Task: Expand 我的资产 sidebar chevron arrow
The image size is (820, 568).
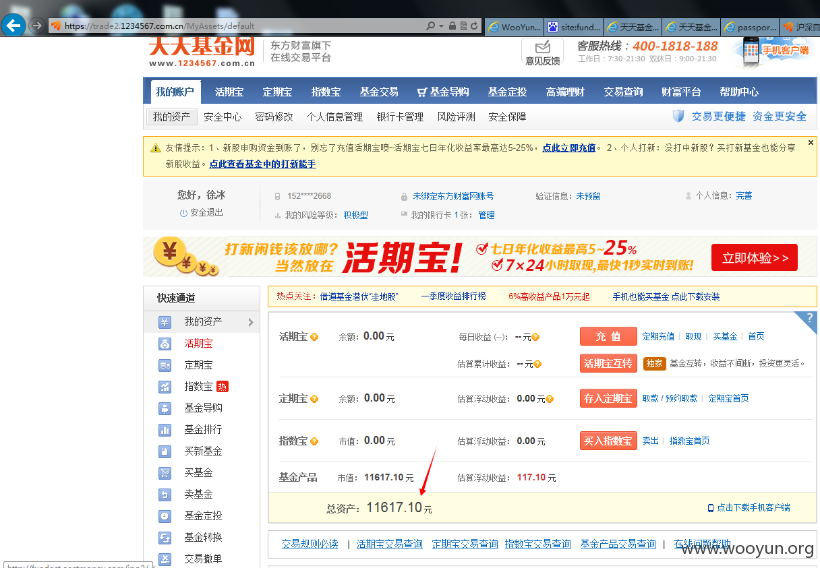Action: (x=251, y=322)
